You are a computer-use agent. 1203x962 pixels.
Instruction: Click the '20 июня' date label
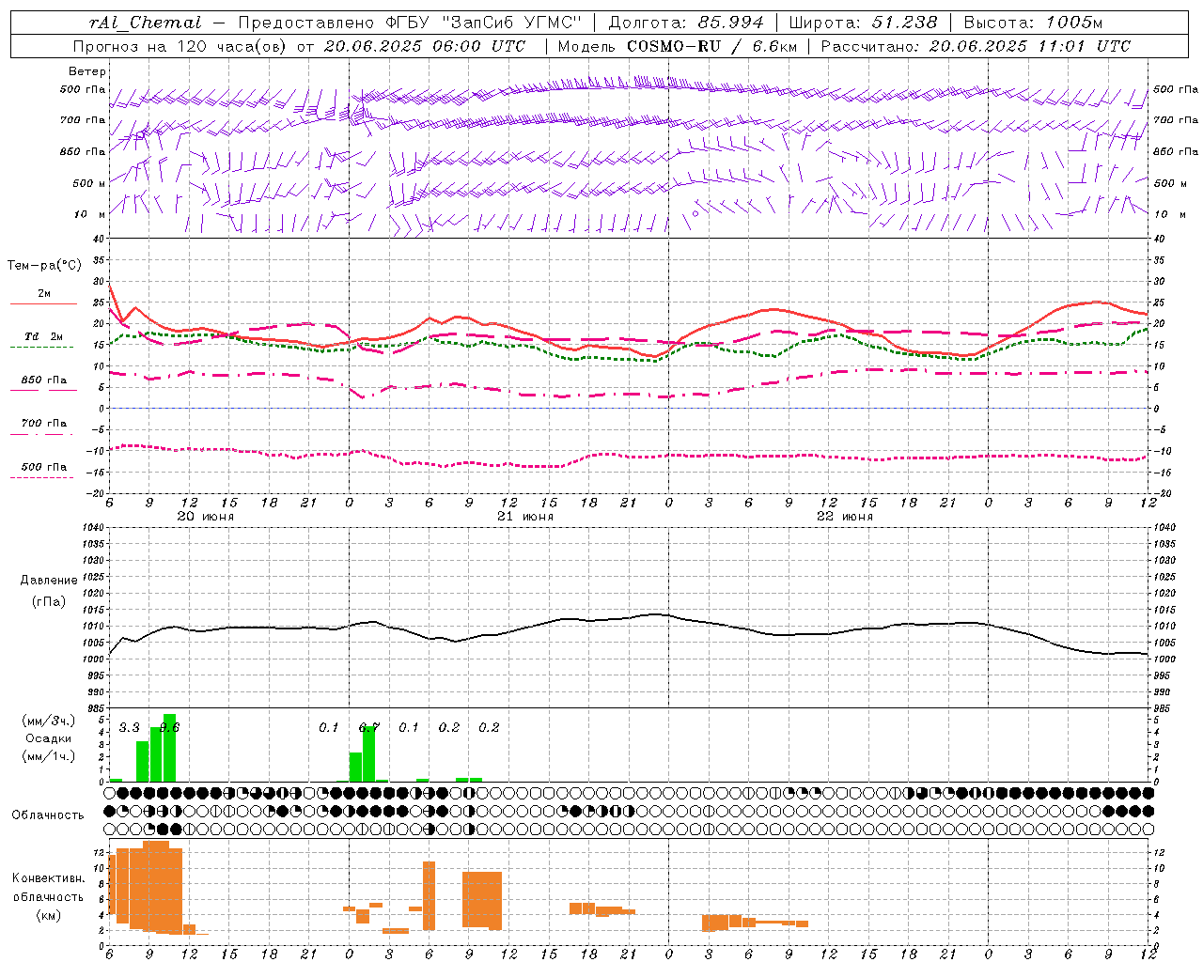(206, 517)
